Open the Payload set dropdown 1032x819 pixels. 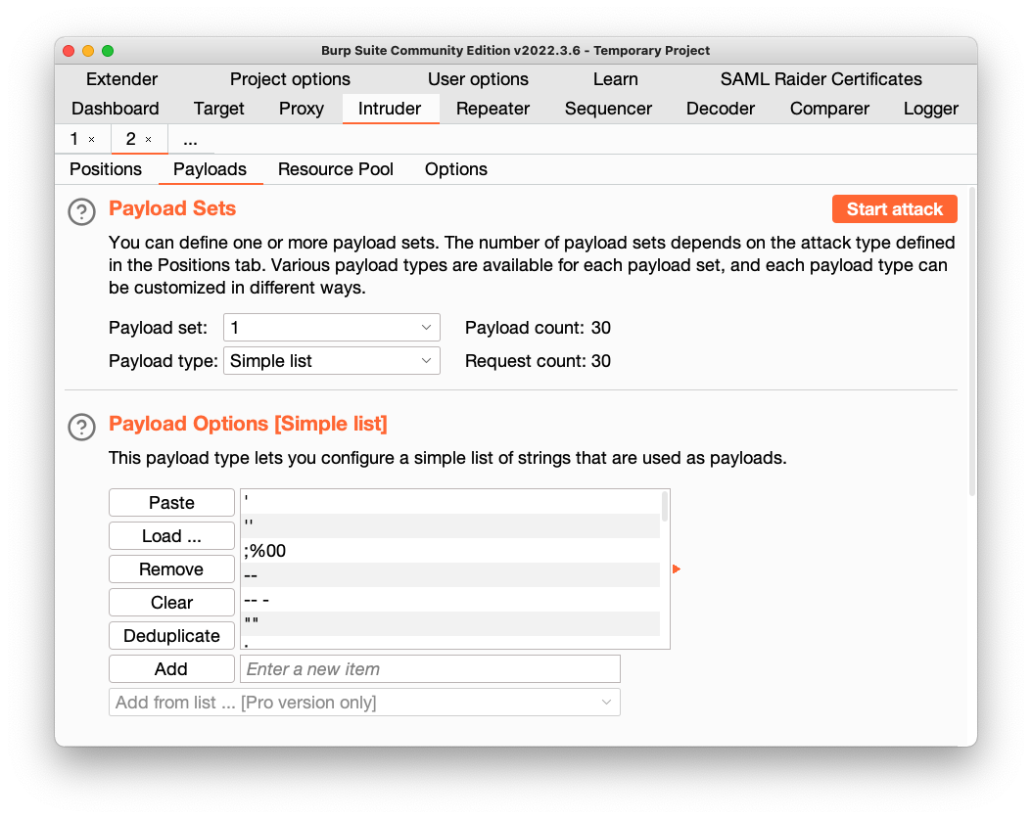(332, 328)
